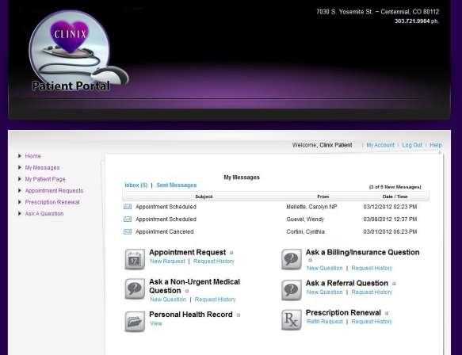Click the Appointment Request calendar icon
This screenshot has height=355, width=462.
click(x=135, y=259)
